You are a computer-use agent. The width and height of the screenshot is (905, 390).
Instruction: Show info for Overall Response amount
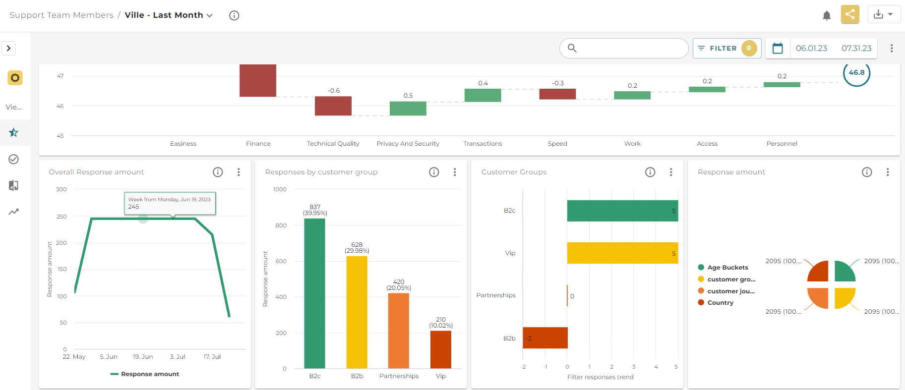(x=218, y=172)
